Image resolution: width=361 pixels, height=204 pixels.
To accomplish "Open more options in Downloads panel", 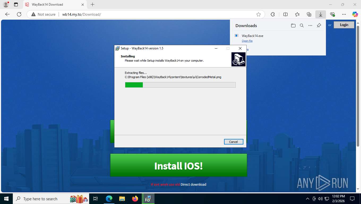I will [310, 25].
